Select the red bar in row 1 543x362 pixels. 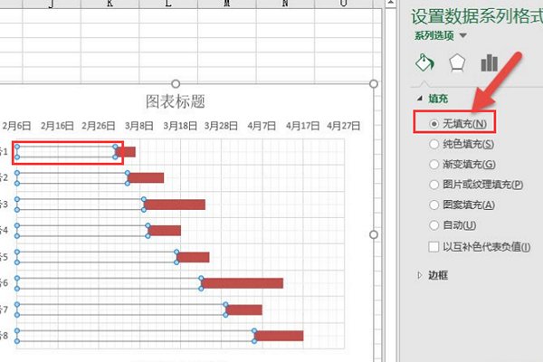(x=126, y=152)
